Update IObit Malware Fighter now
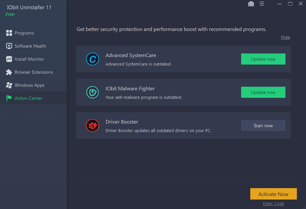Image resolution: width=306 pixels, height=209 pixels. (x=263, y=92)
